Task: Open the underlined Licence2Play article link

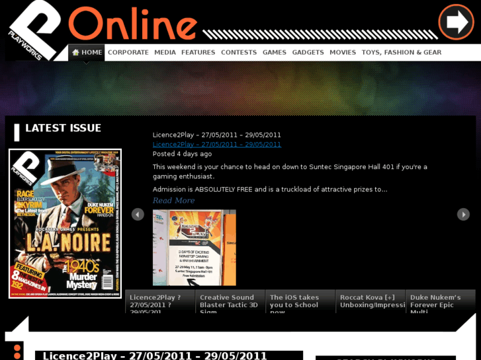Action: (x=217, y=144)
